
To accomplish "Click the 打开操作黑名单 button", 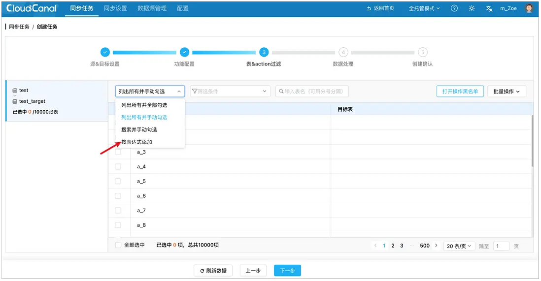I will 460,92.
